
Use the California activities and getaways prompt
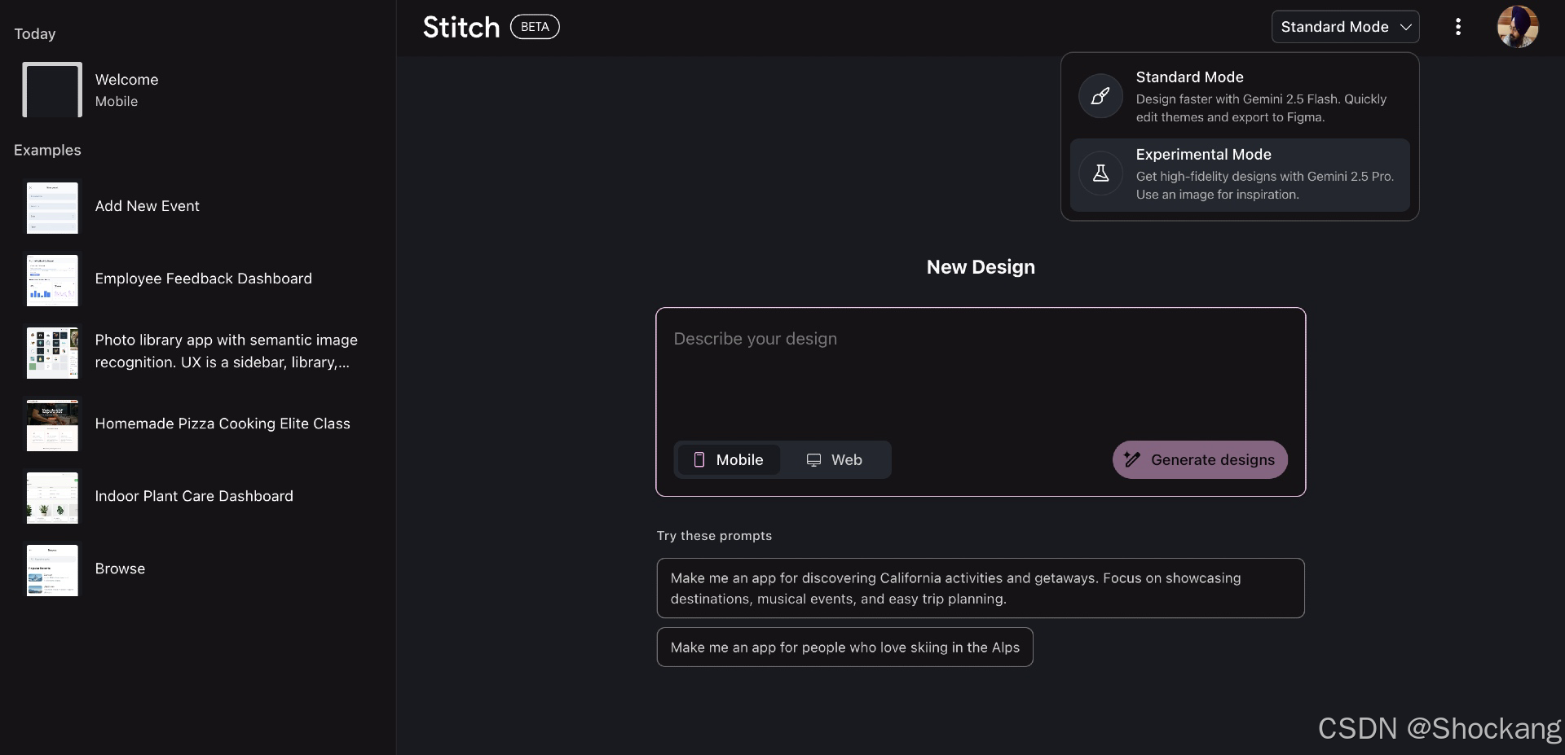point(981,588)
